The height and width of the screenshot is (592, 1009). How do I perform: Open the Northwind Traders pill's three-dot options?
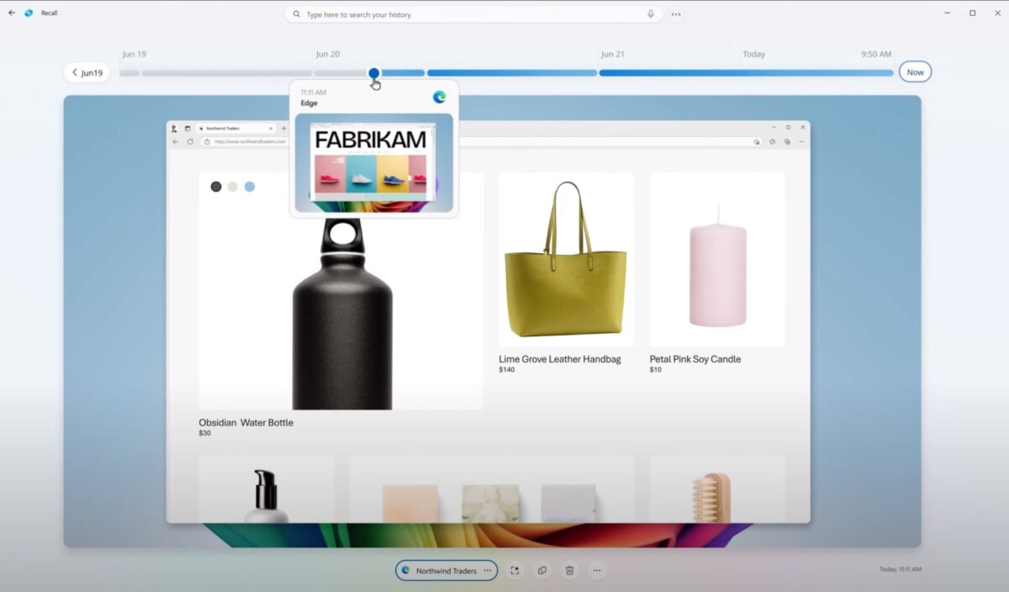point(487,570)
